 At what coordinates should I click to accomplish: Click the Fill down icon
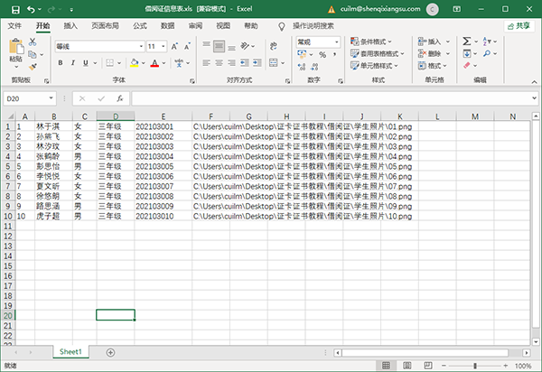tap(467, 53)
